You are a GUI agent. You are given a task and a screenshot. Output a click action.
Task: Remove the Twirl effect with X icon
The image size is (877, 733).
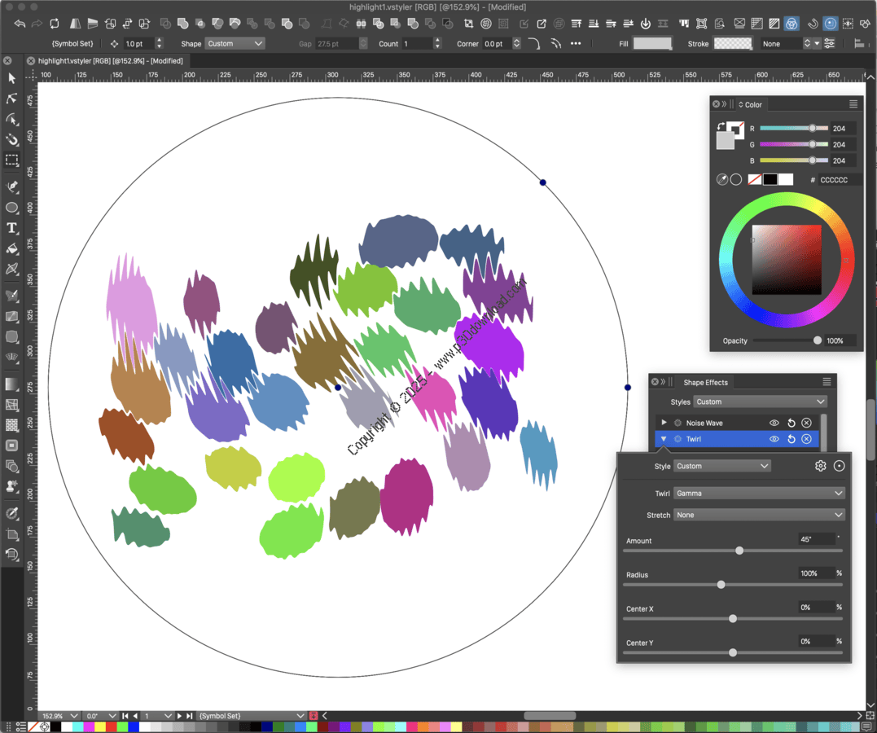[x=806, y=439]
